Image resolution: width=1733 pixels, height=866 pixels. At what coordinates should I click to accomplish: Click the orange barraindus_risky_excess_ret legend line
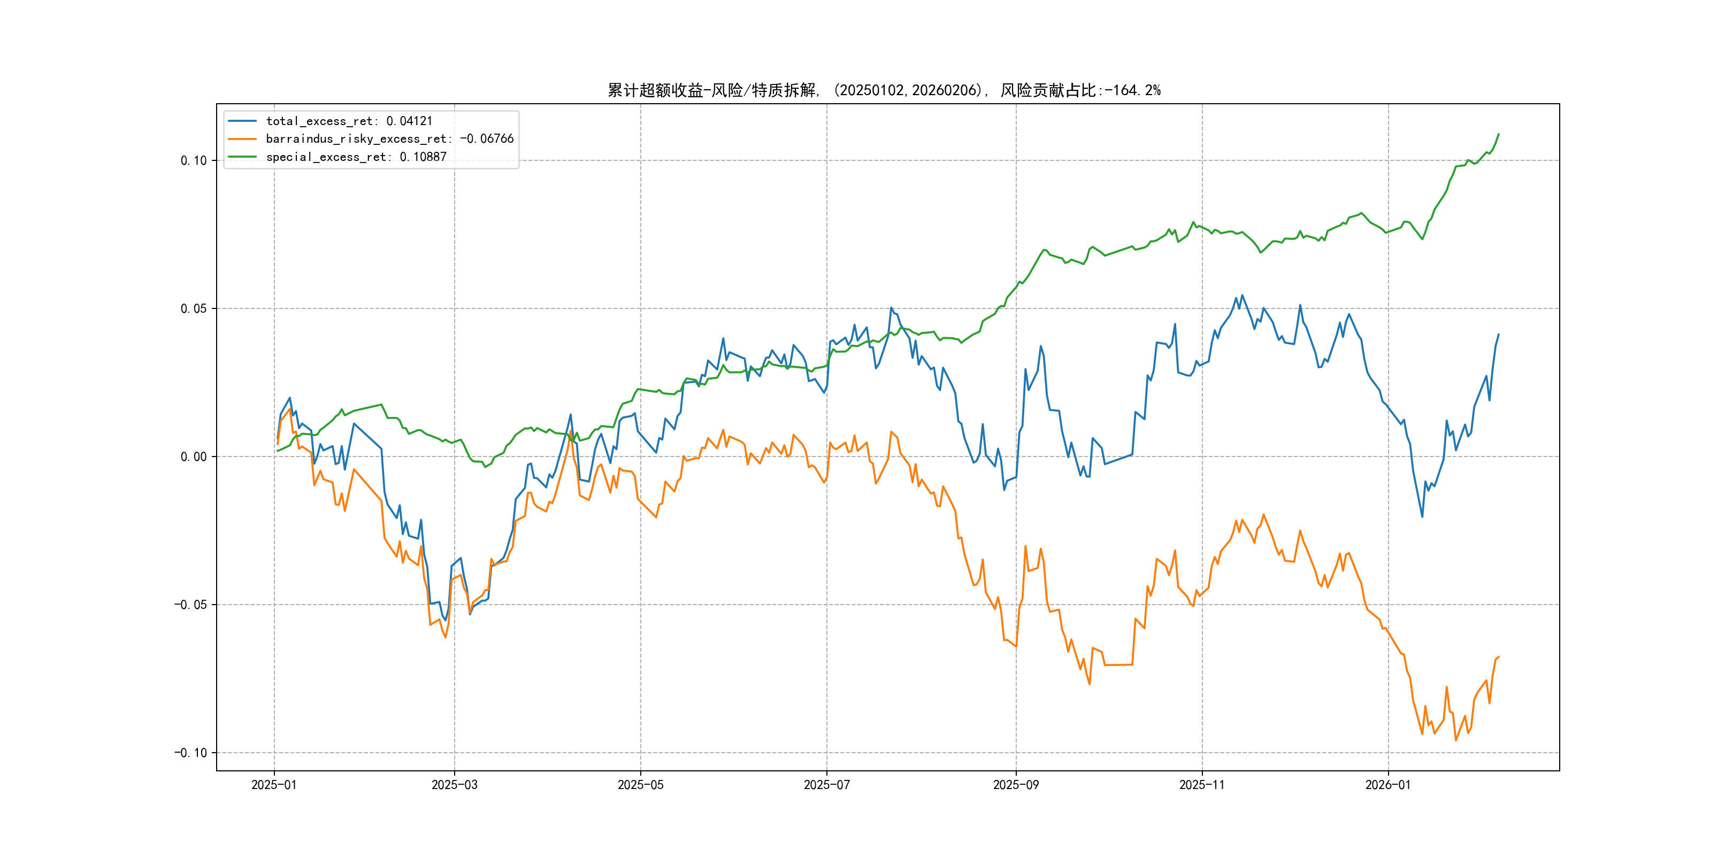[x=242, y=138]
